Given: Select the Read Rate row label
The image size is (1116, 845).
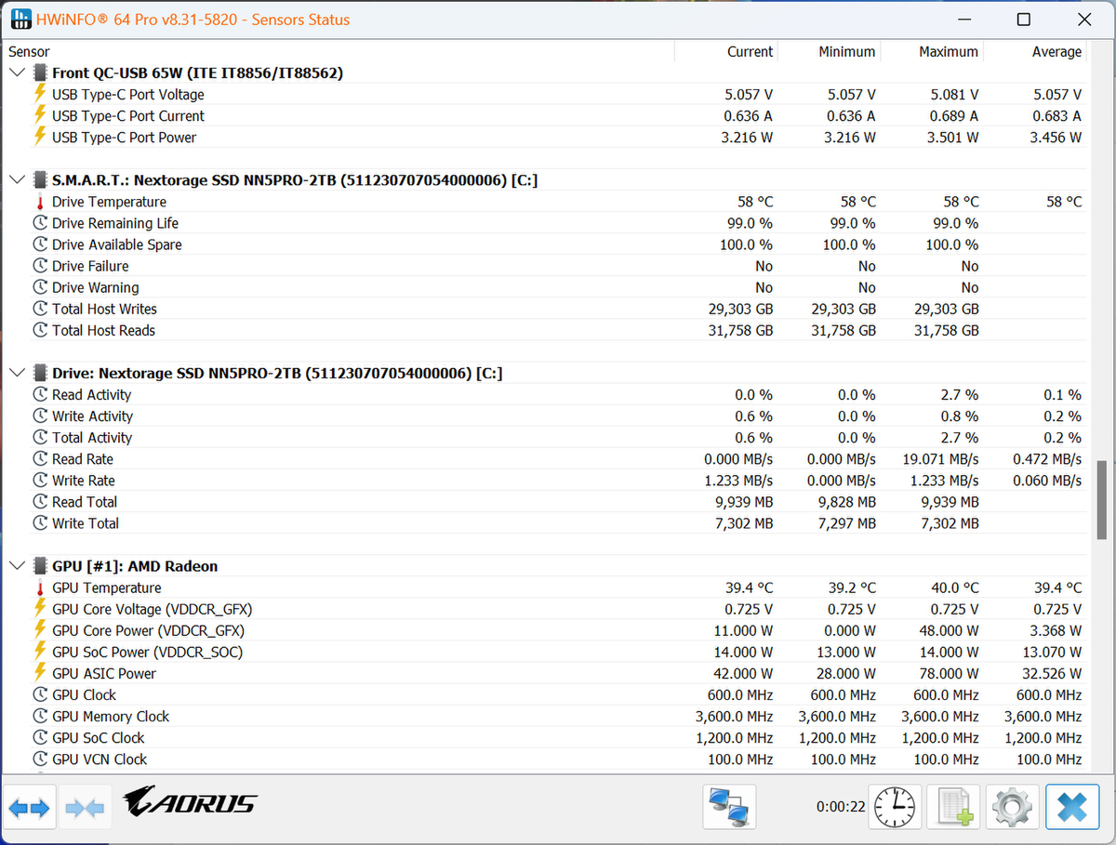Looking at the screenshot, I should pyautogui.click(x=83, y=458).
